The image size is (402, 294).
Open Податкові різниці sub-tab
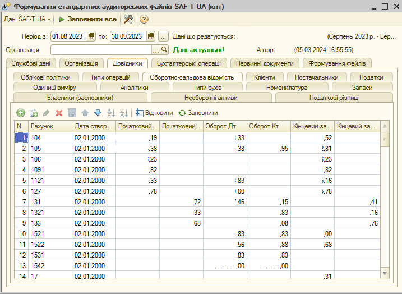click(x=334, y=98)
